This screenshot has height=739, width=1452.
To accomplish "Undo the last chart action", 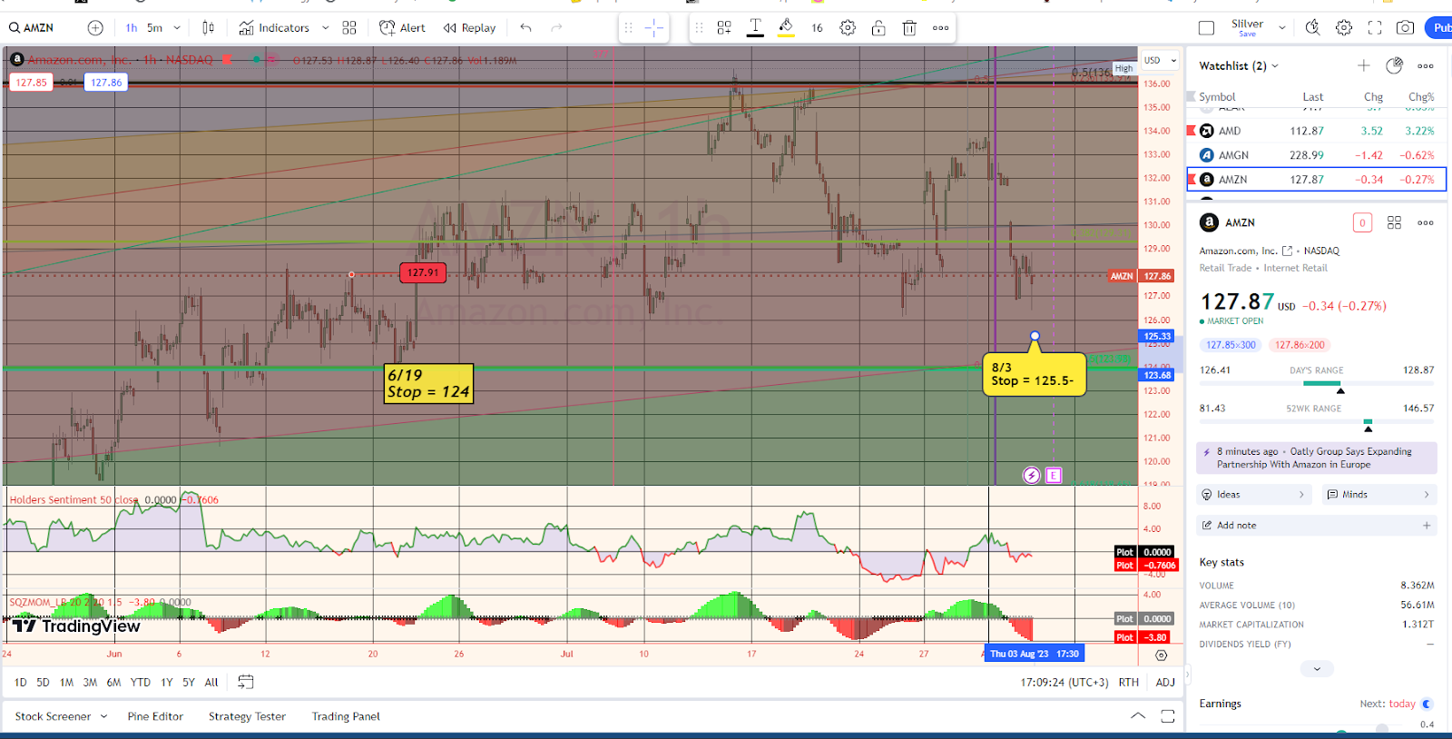I will pos(525,28).
